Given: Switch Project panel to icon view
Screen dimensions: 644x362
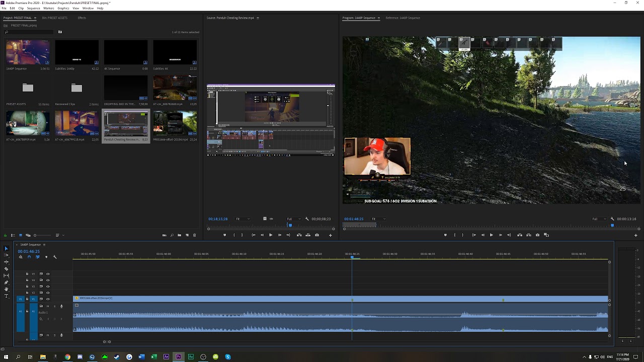Looking at the screenshot, I should pyautogui.click(x=21, y=235).
